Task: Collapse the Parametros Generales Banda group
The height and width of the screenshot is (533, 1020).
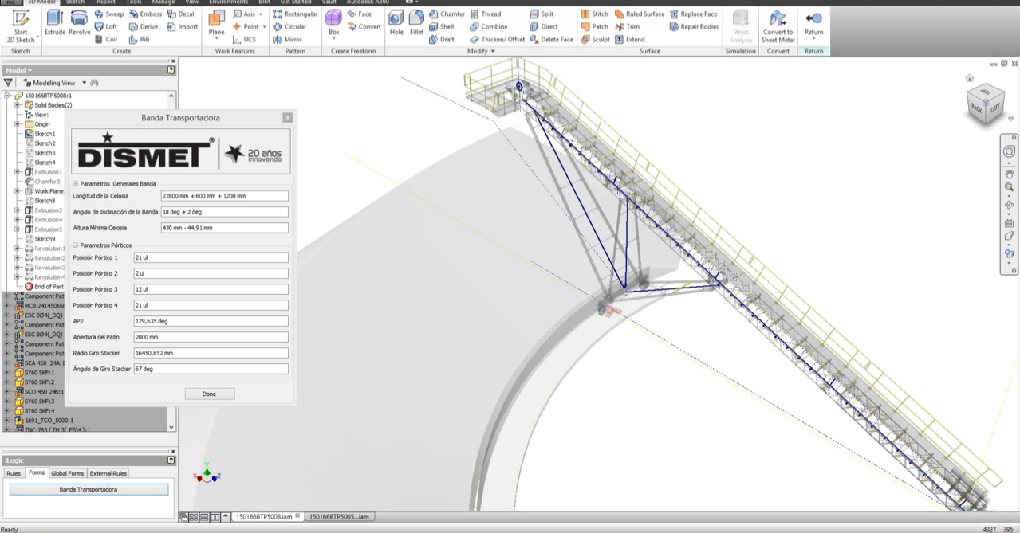Action: [x=76, y=183]
